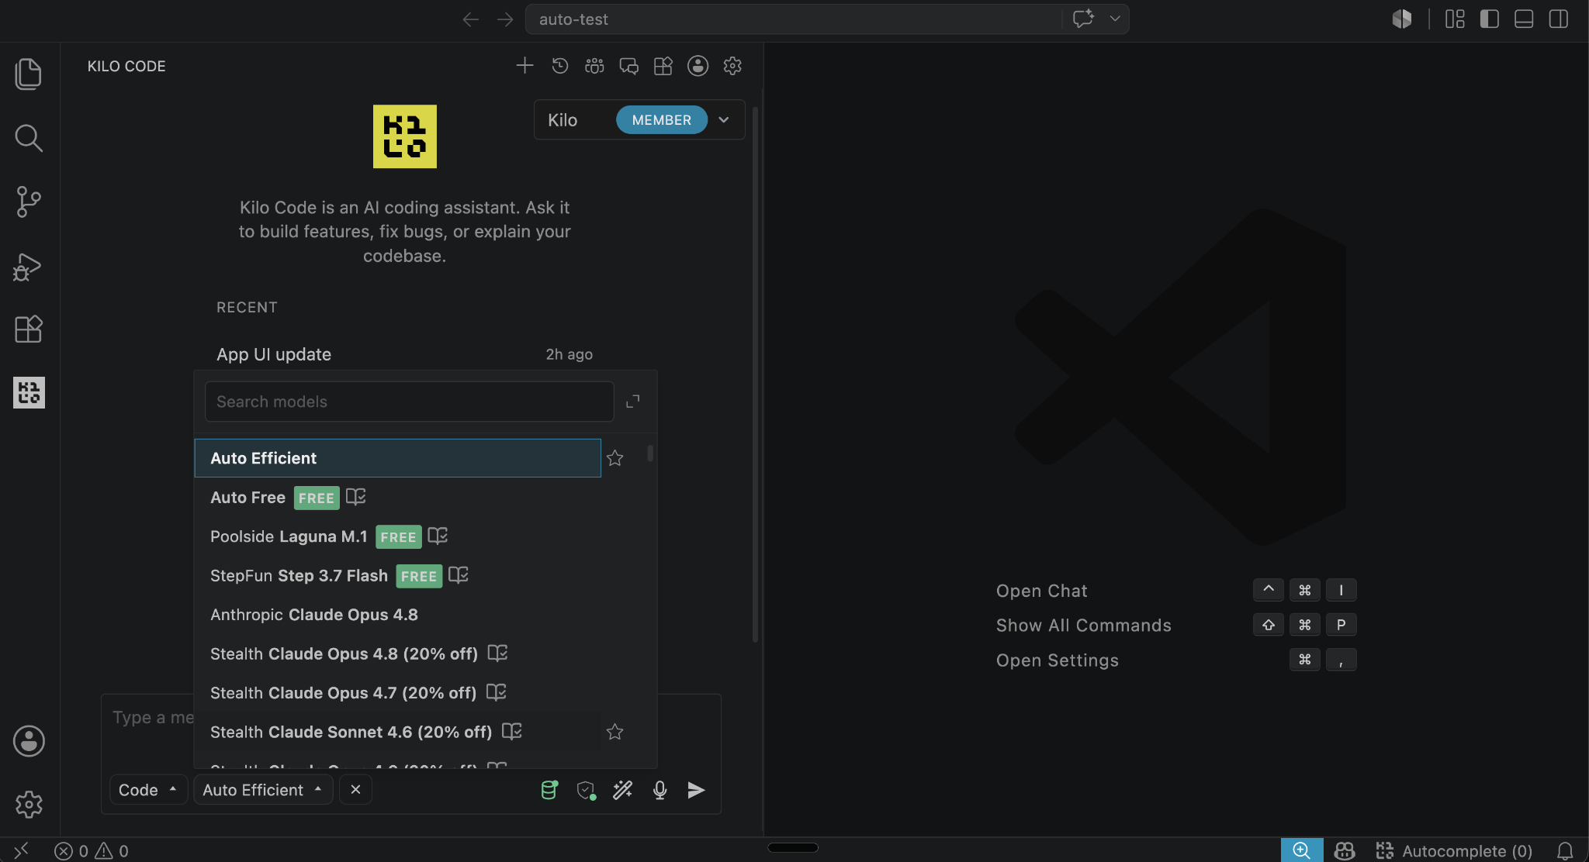Start a new Kilo Code task
The height and width of the screenshot is (862, 1589).
[x=524, y=66]
